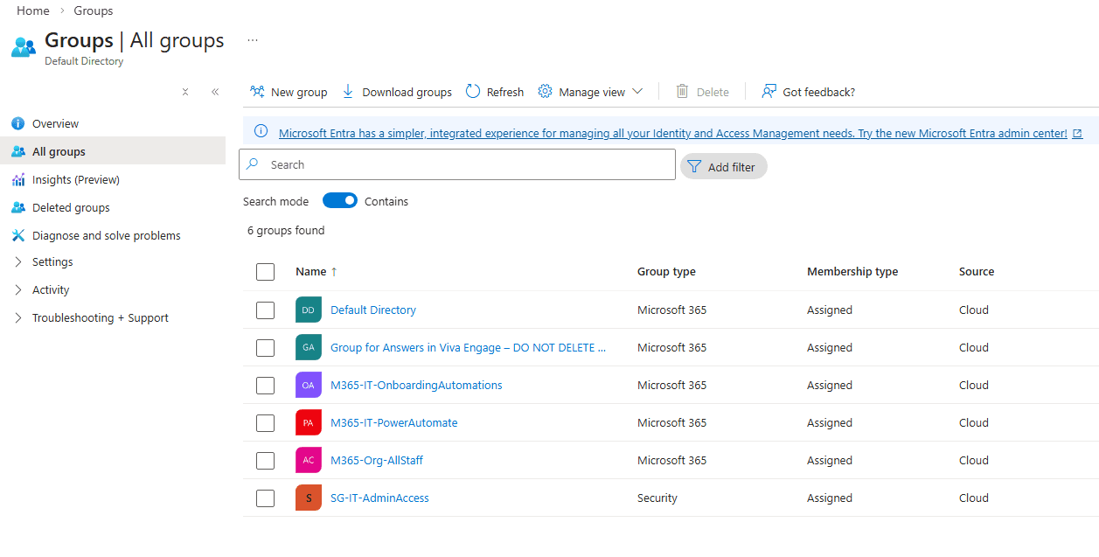
Task: Click the Diagnose and solve problems icon
Action: (x=18, y=235)
